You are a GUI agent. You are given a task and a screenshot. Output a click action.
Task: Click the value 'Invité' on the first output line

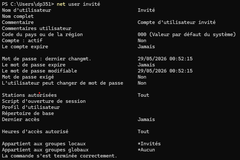146,10
